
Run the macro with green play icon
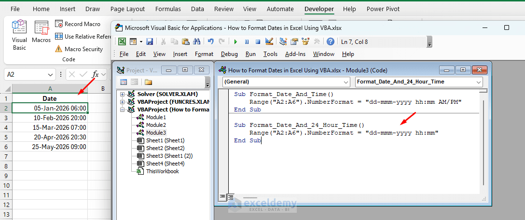point(235,41)
